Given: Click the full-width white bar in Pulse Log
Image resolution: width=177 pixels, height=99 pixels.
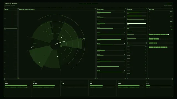Looking at the screenshot, I should tap(137, 23).
